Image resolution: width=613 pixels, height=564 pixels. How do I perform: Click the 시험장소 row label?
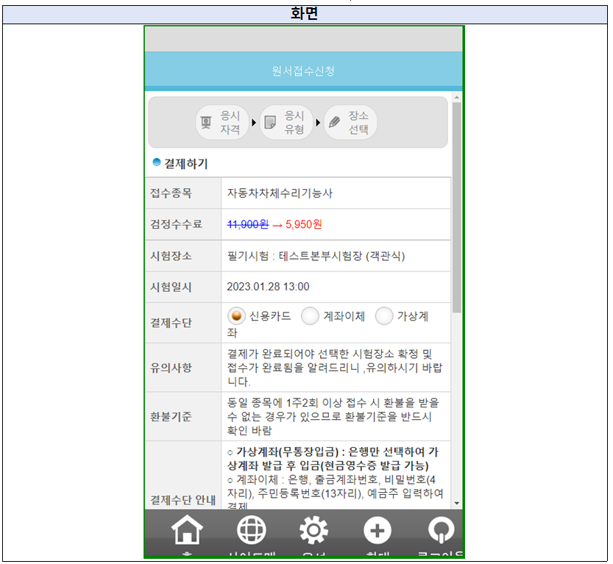[x=171, y=256]
